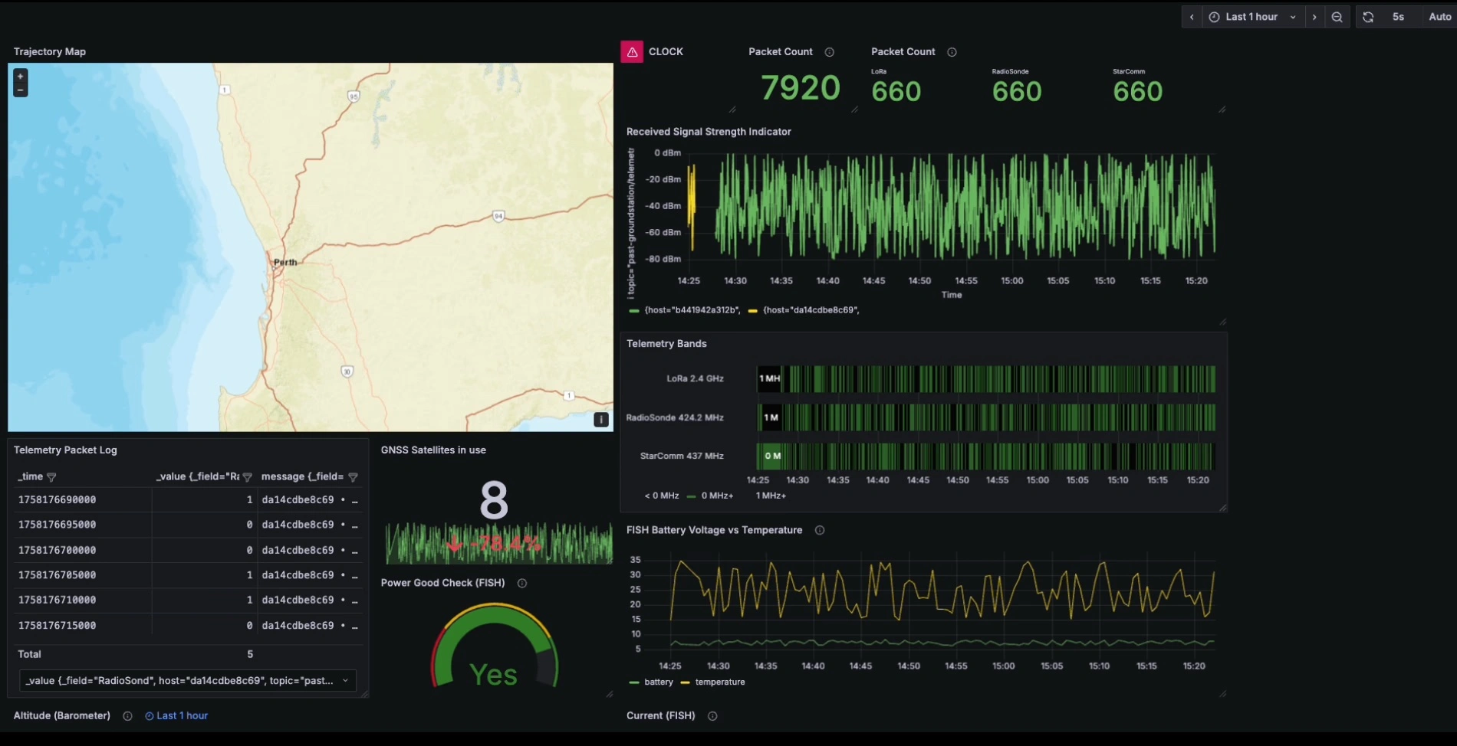
Task: Zoom out on the Trajectory Map
Action: click(x=21, y=90)
